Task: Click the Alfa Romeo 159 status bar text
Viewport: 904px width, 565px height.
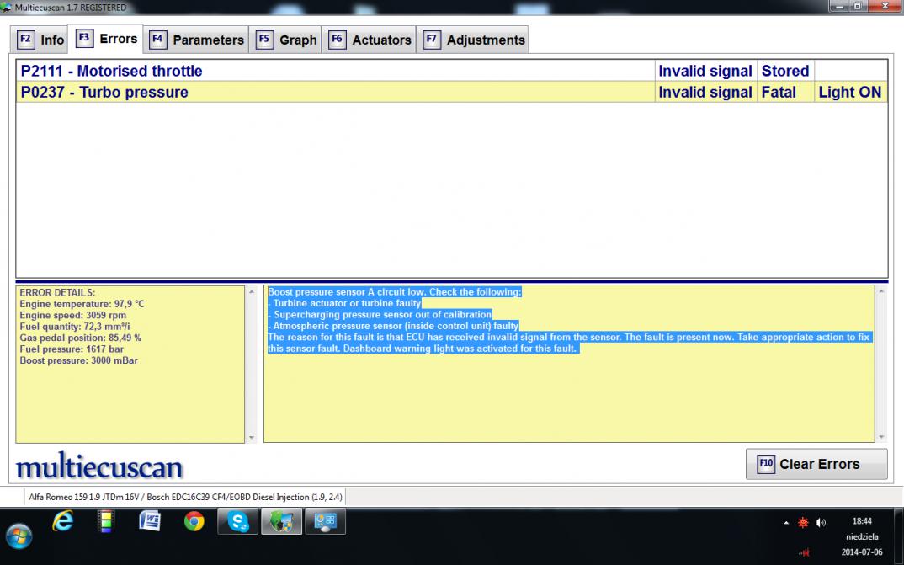Action: pos(185,497)
